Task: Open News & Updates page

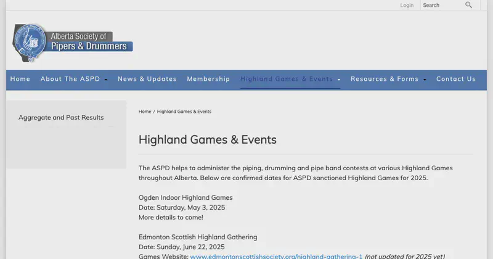Action: point(147,79)
